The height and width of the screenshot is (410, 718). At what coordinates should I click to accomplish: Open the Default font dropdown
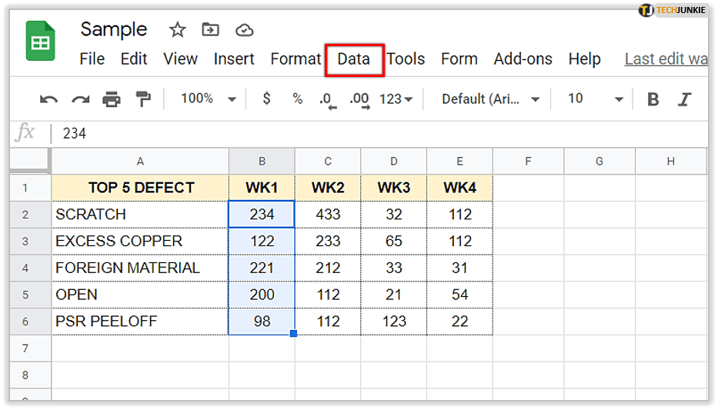tap(490, 99)
